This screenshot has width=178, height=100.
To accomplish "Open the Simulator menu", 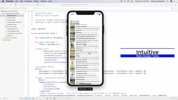I will coord(10,1).
